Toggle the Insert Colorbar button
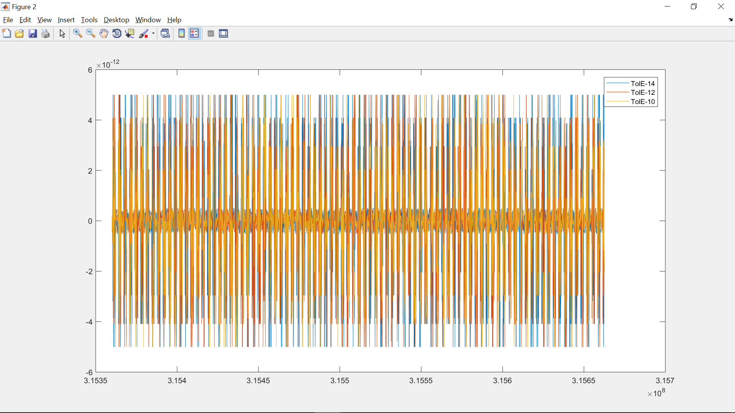The width and height of the screenshot is (735, 413). (x=181, y=34)
